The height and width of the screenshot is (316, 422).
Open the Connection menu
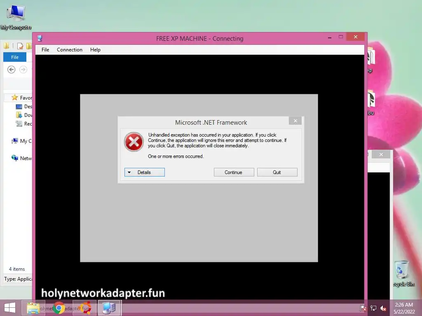tap(69, 50)
